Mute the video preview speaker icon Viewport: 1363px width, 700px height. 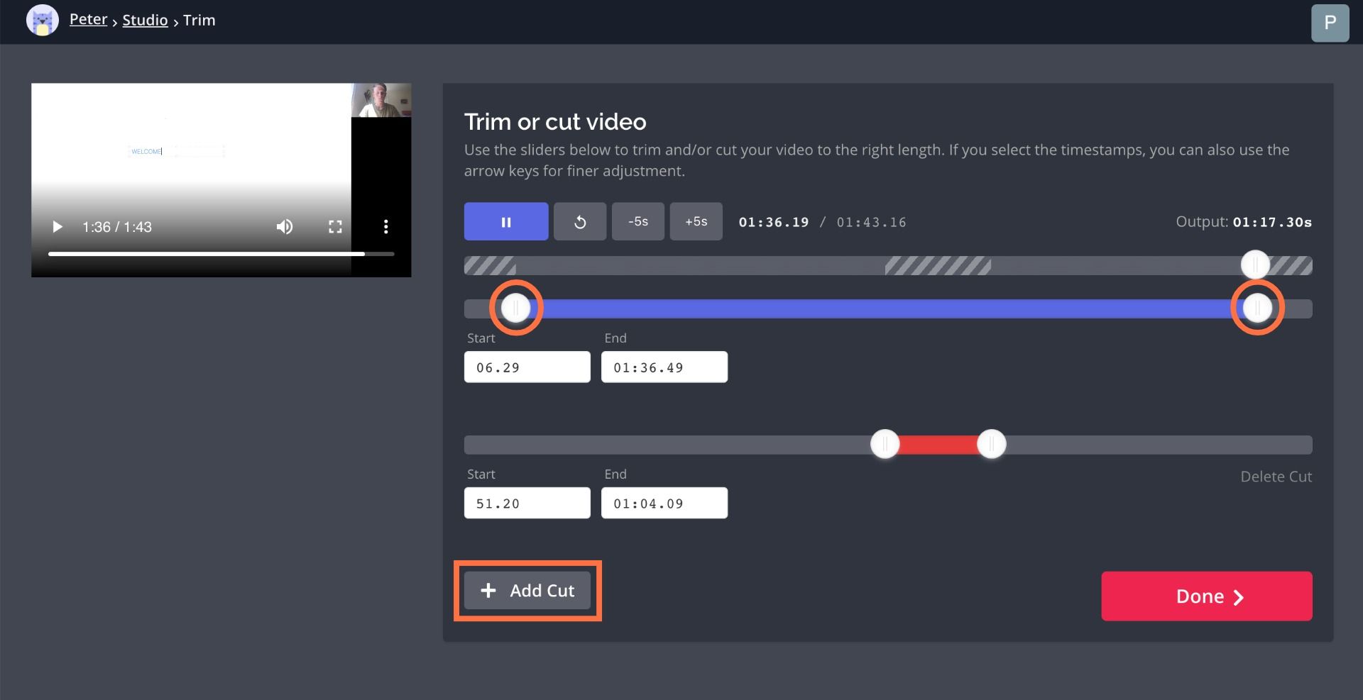[284, 227]
